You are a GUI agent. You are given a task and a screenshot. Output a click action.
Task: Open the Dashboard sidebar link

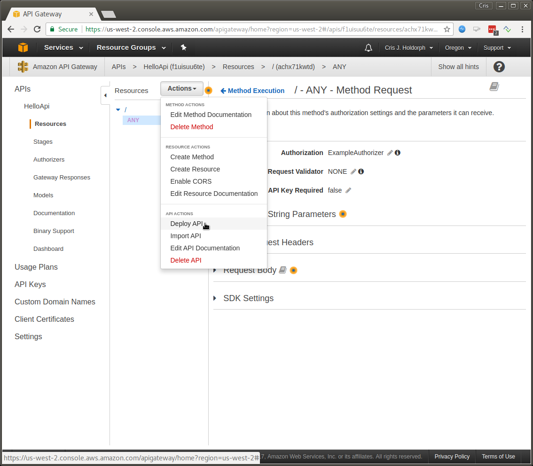pos(48,249)
